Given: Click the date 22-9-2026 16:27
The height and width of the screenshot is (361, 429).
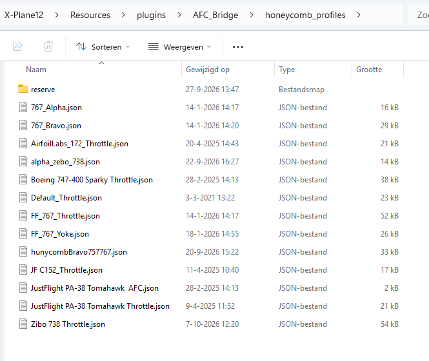Looking at the screenshot, I should click(x=212, y=162).
